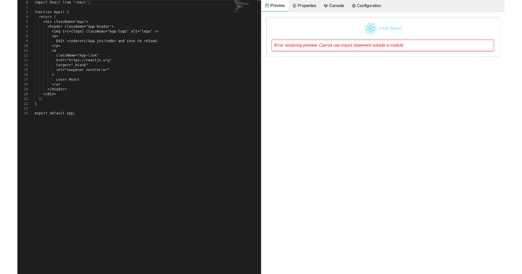Screen dimensions: 522x274
Task: Click the export default App line
Action: click(x=54, y=113)
